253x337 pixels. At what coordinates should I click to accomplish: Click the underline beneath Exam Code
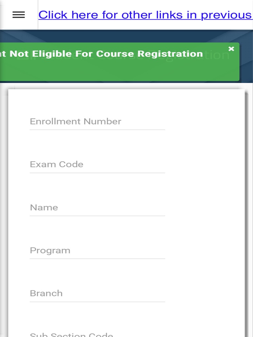tap(97, 173)
